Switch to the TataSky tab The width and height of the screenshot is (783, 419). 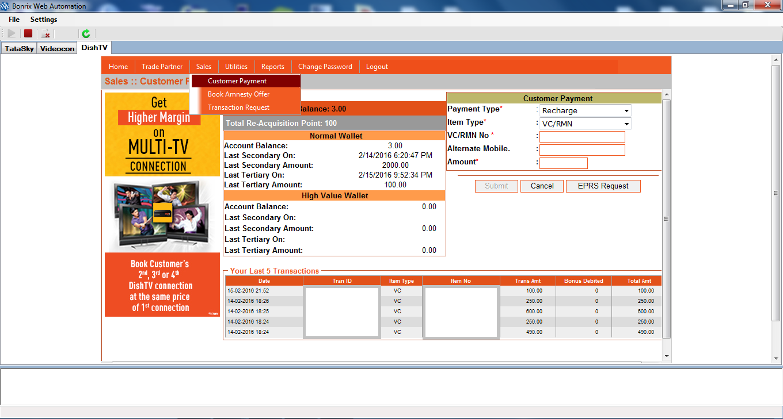pos(20,49)
